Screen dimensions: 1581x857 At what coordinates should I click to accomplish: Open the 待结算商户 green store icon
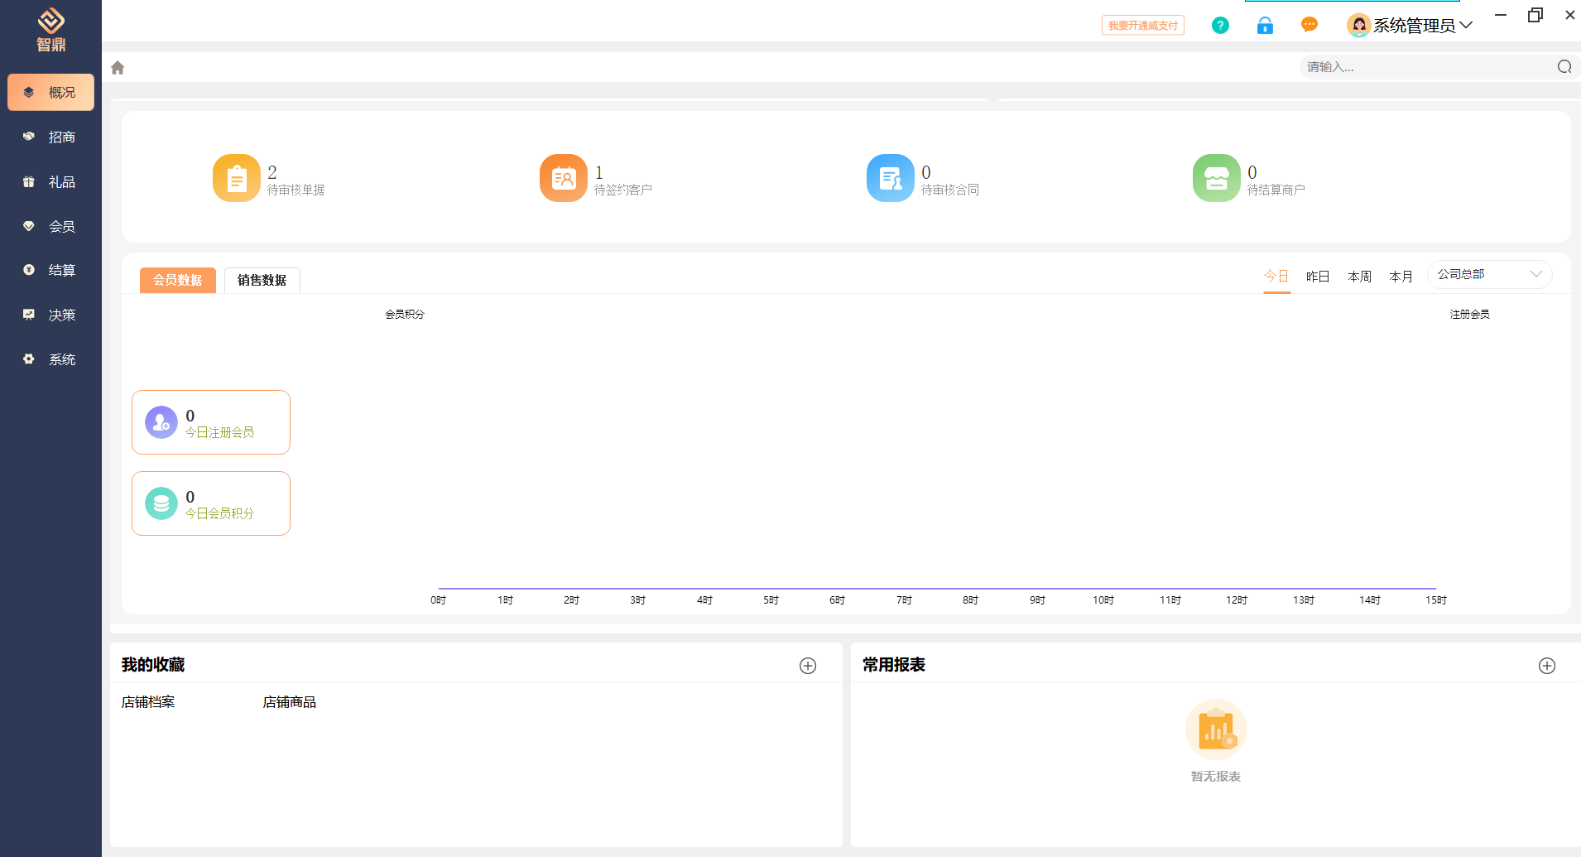point(1217,178)
